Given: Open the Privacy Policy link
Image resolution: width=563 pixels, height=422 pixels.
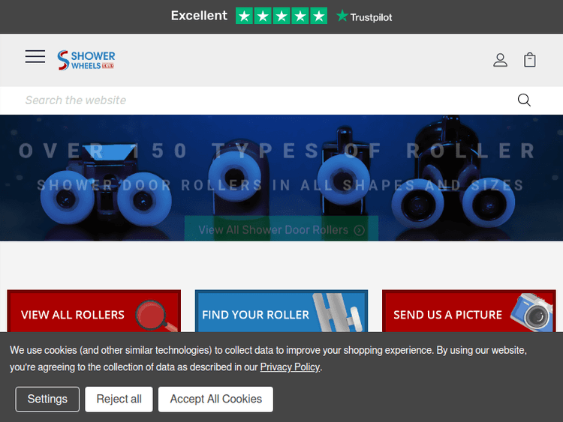Looking at the screenshot, I should click(290, 367).
